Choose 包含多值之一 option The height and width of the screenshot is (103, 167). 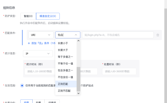tap(66, 70)
